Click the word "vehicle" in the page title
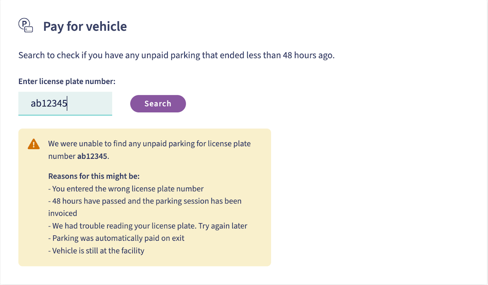 point(109,26)
